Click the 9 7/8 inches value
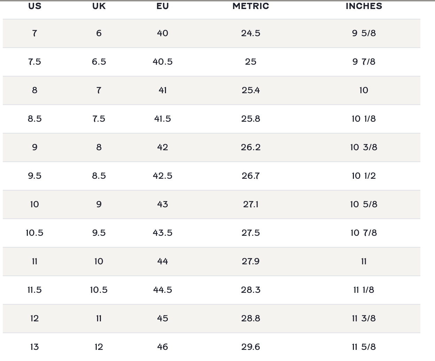The image size is (435, 361). click(364, 62)
